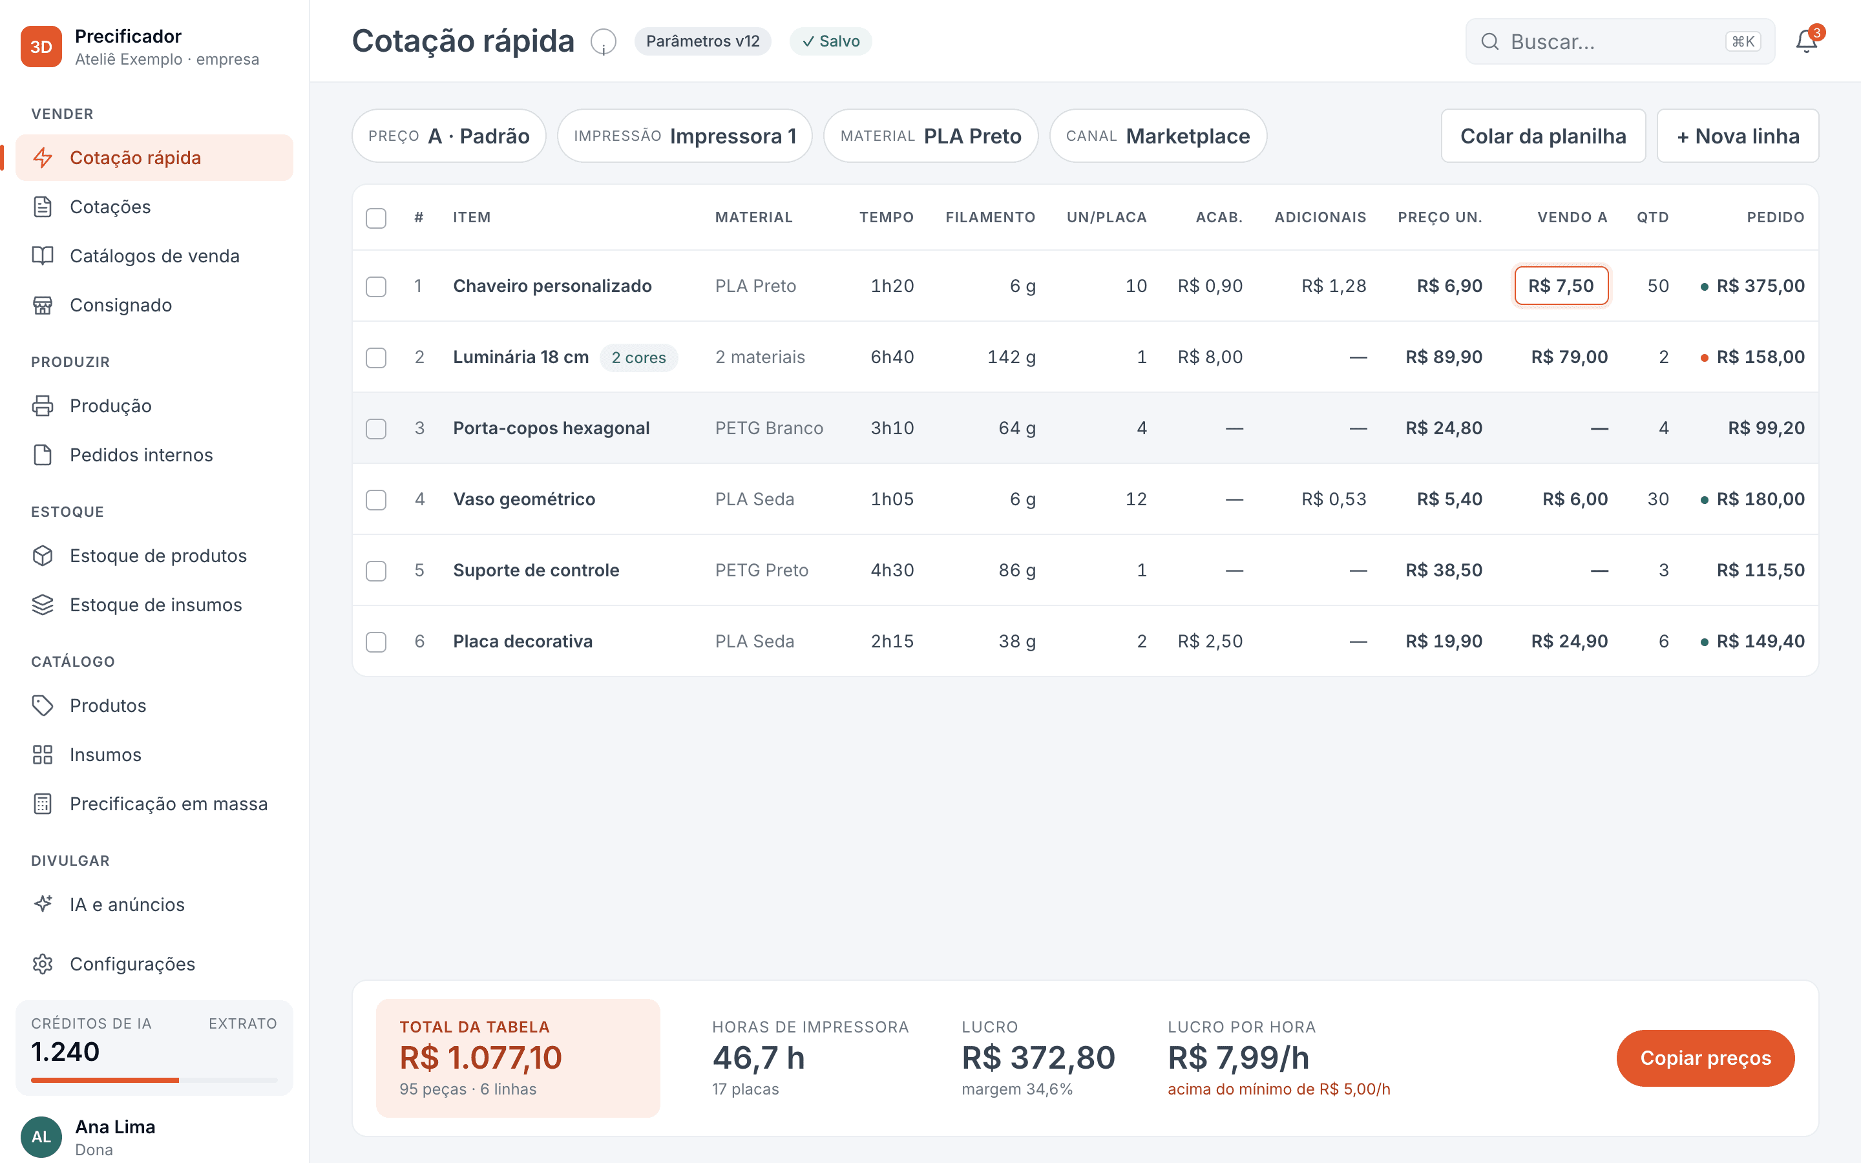Click the Copiar preços button
The image size is (1861, 1163).
pos(1705,1058)
